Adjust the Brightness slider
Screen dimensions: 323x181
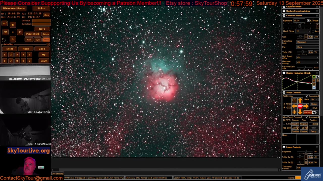tap(306, 152)
